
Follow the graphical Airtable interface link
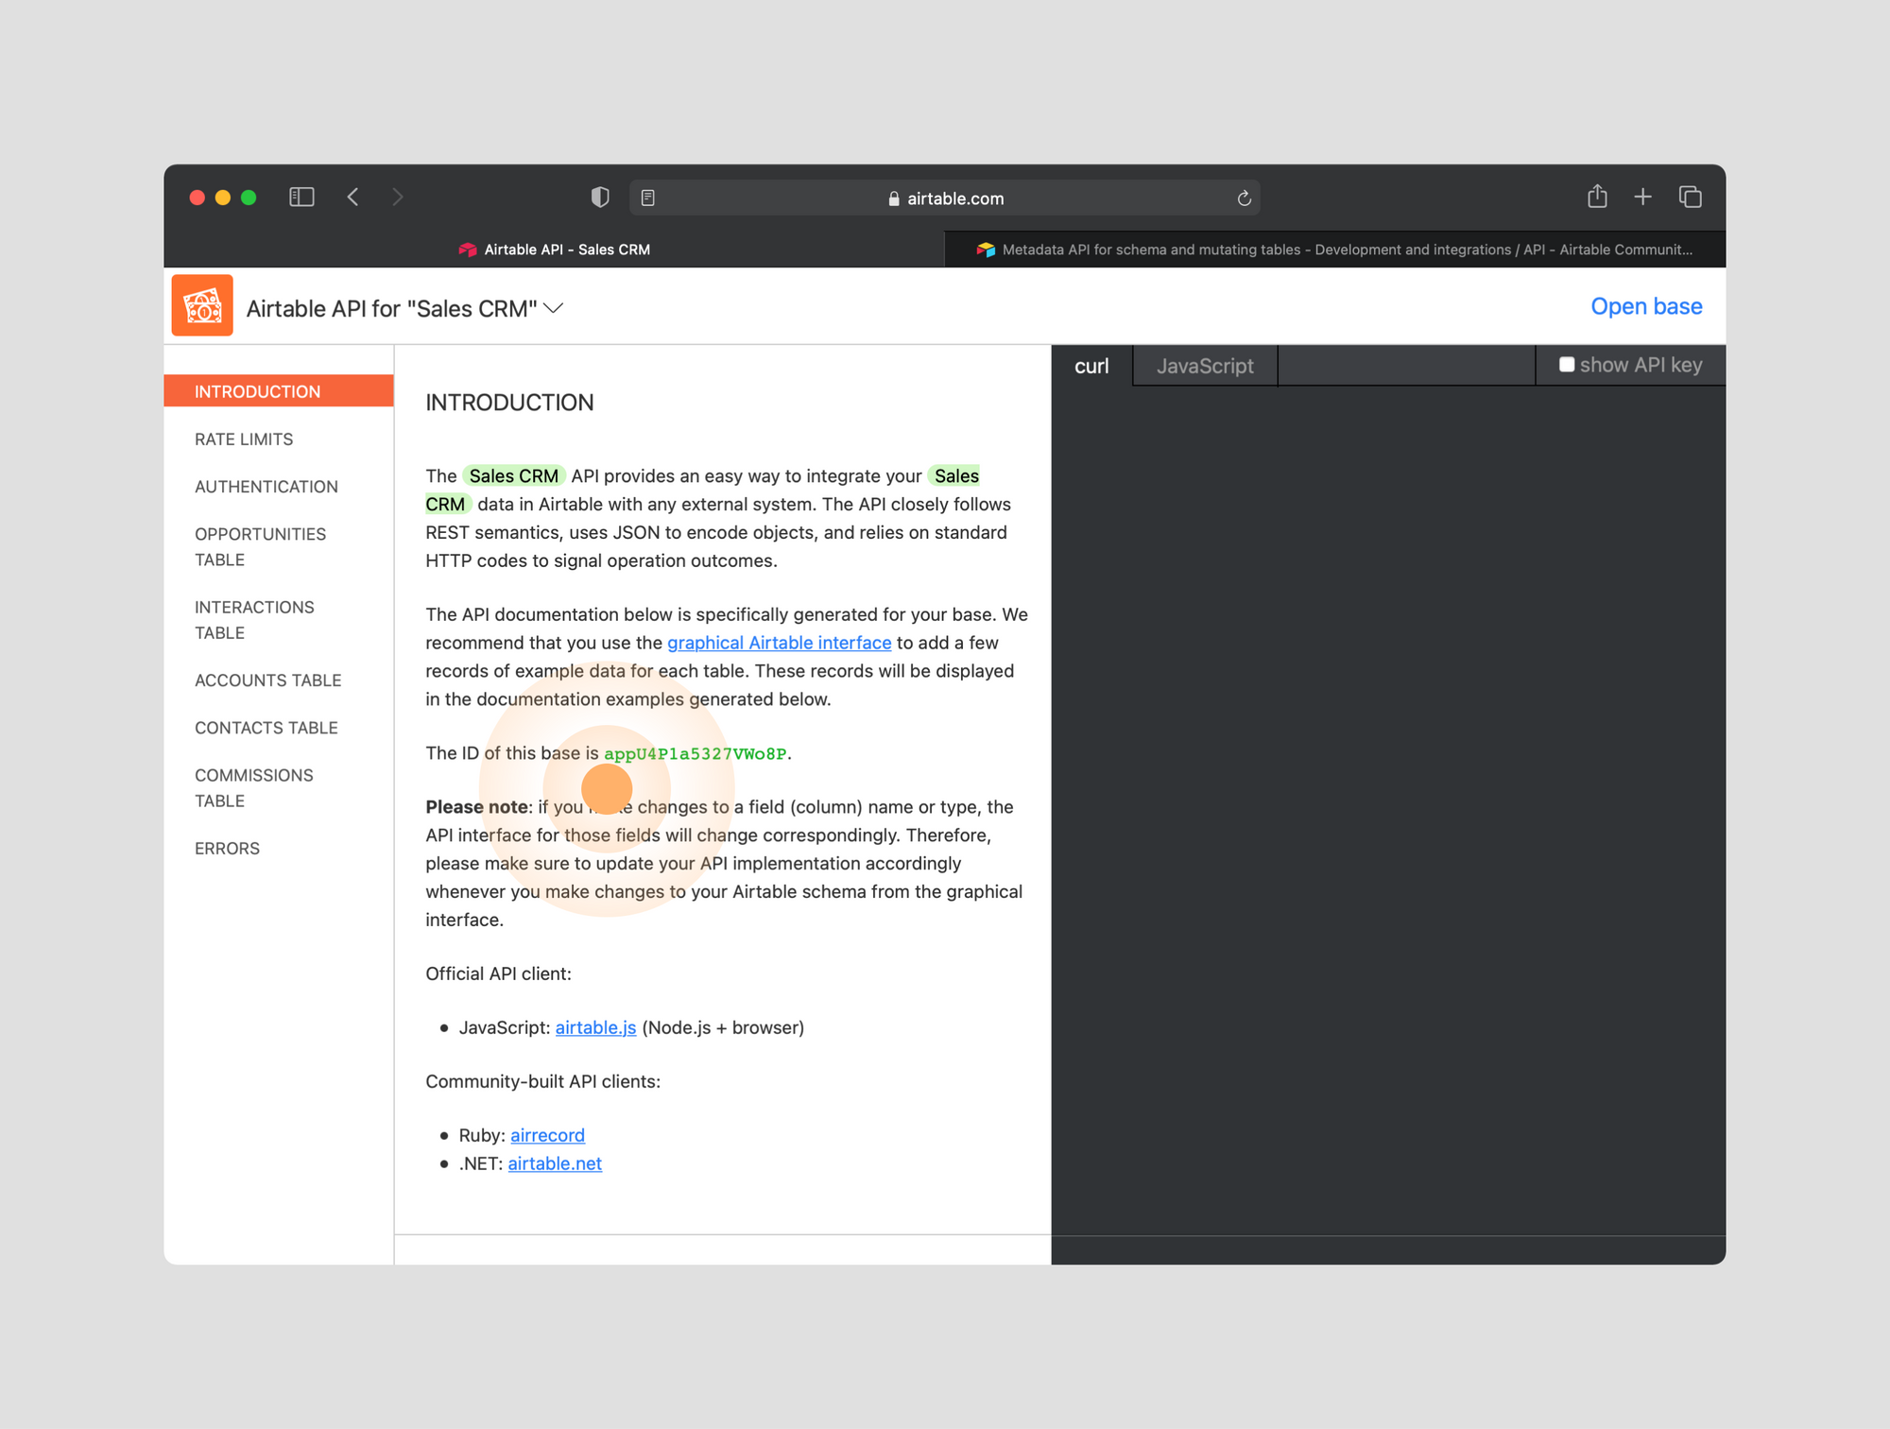point(779,643)
